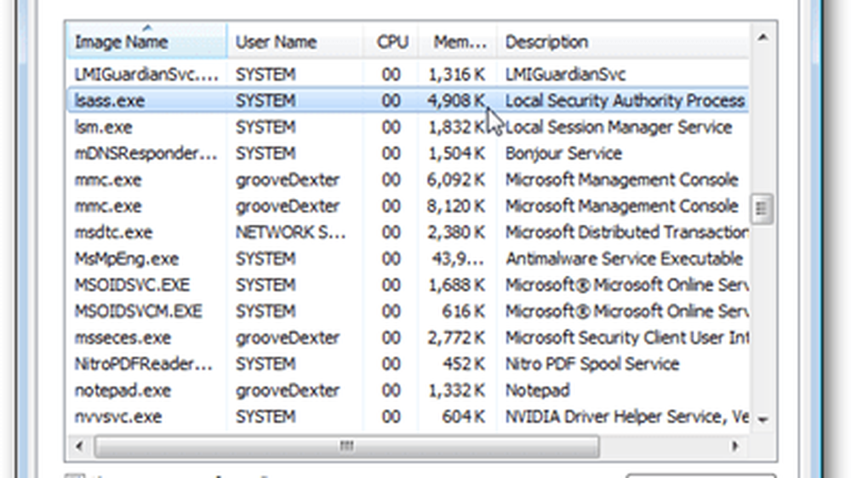Viewport: 851px width, 478px height.
Task: Select the notepad.exe process
Action: click(408, 390)
